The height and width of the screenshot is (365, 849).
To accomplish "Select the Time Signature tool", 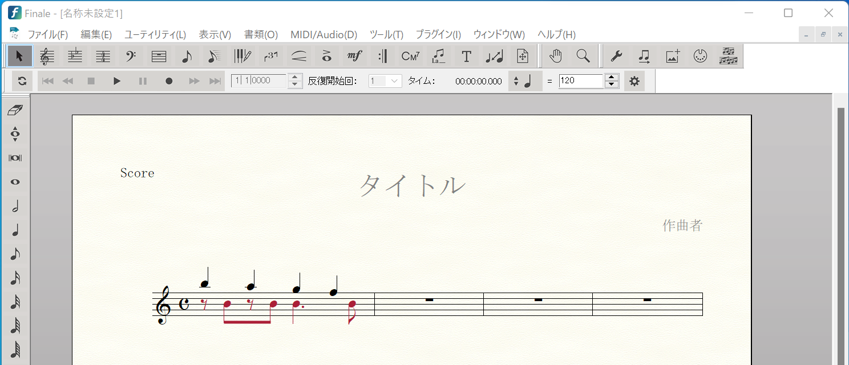I will point(103,56).
